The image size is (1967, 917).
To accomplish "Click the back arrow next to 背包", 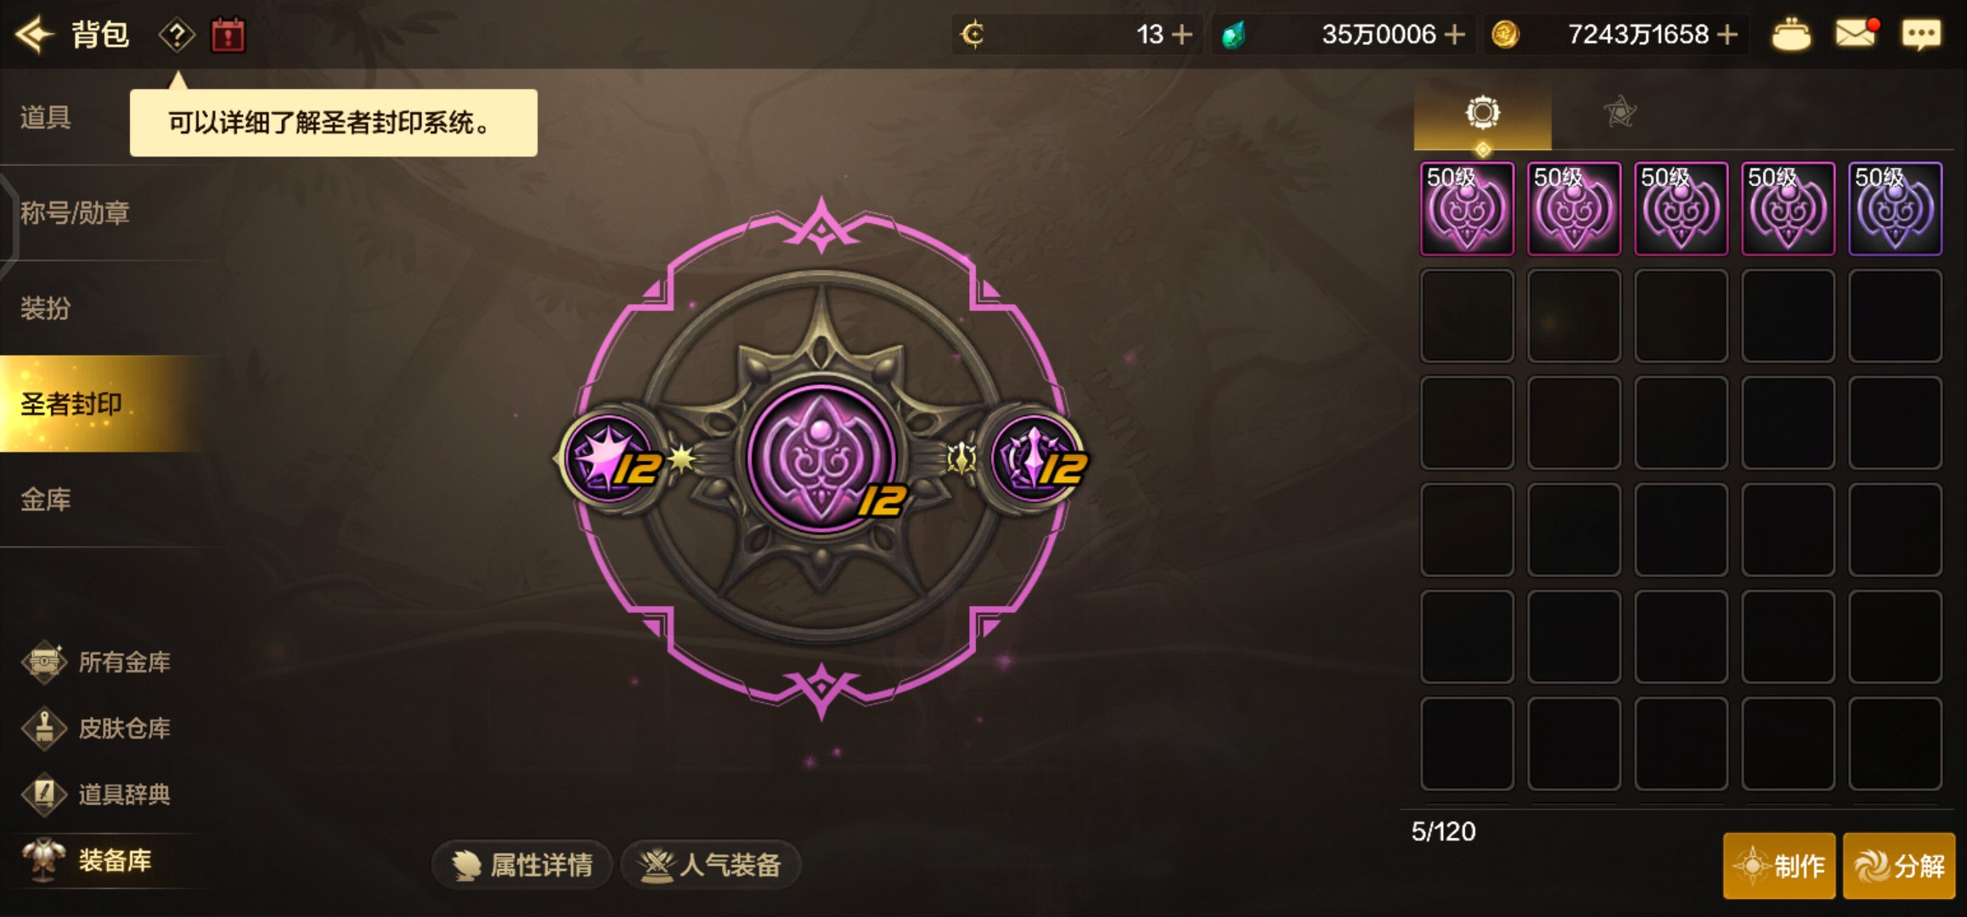I will [35, 35].
